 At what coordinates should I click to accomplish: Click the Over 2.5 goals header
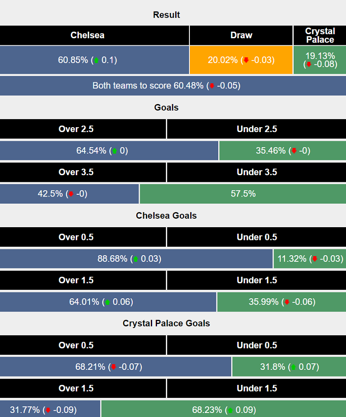[x=76, y=129]
